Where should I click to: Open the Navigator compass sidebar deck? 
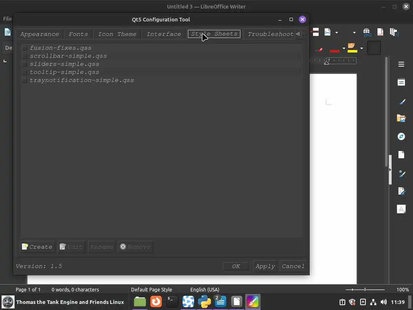point(401,136)
